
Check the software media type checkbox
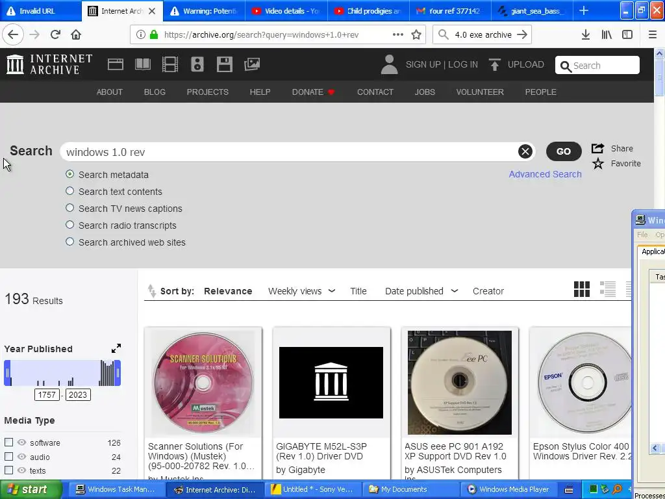point(8,442)
